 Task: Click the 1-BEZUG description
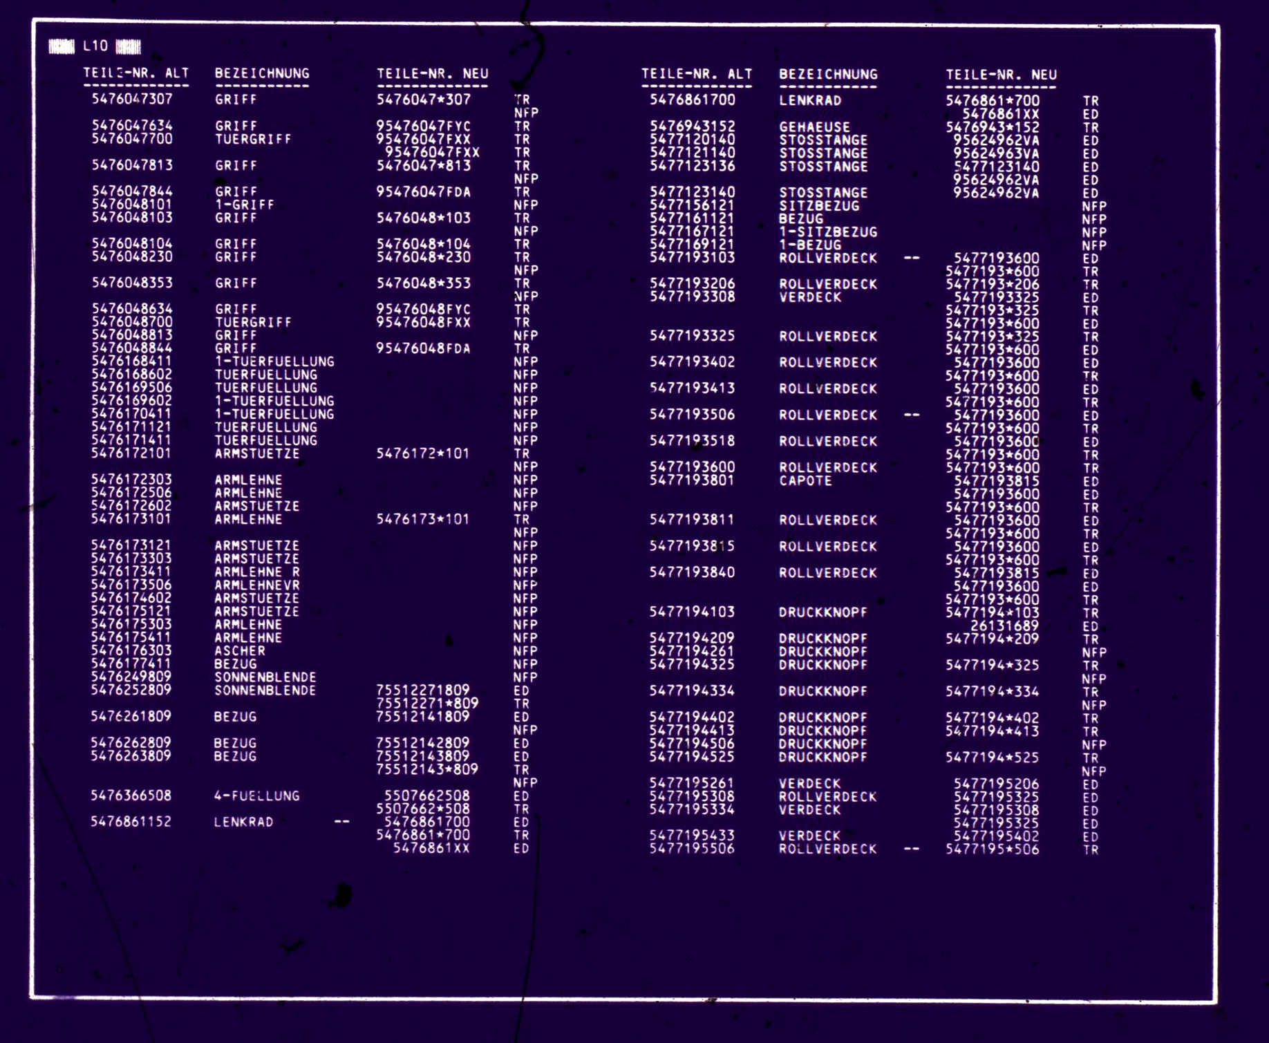point(811,245)
